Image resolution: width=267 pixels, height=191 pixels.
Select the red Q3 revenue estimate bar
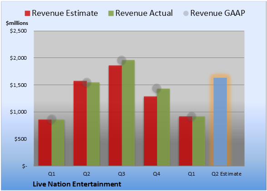115,115
